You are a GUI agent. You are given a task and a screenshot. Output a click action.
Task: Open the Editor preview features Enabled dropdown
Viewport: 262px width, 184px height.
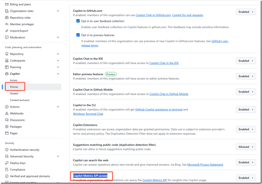246,76
